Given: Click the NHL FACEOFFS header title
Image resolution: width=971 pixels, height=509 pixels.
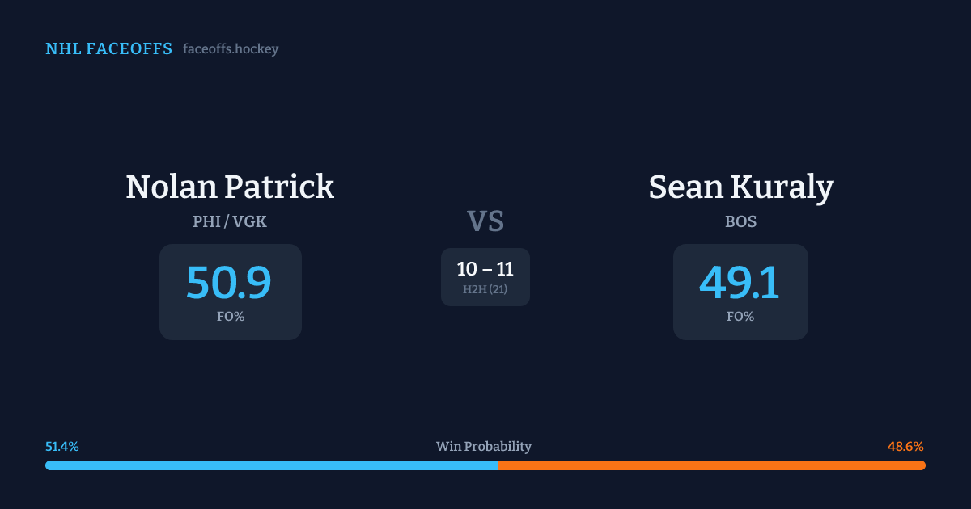Looking at the screenshot, I should [x=108, y=49].
